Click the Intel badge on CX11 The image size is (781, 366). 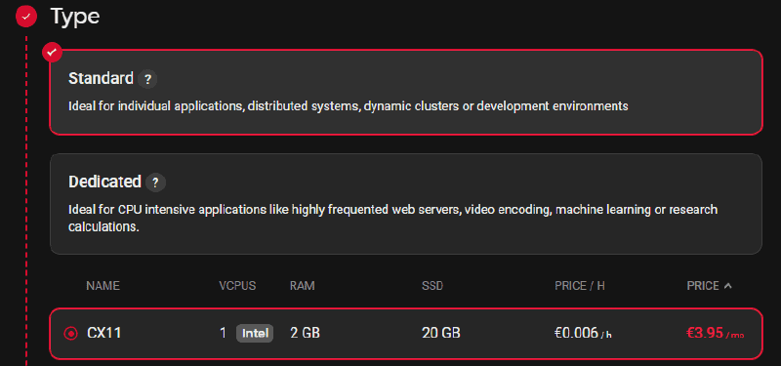coord(255,333)
